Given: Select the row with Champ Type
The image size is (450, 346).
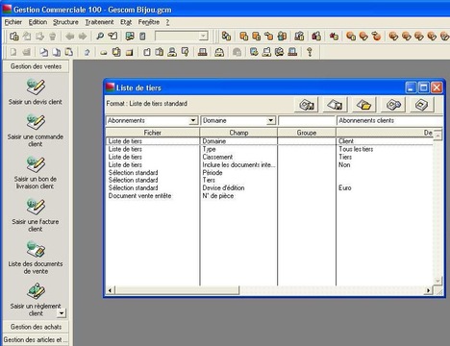Looking at the screenshot, I should 269,149.
